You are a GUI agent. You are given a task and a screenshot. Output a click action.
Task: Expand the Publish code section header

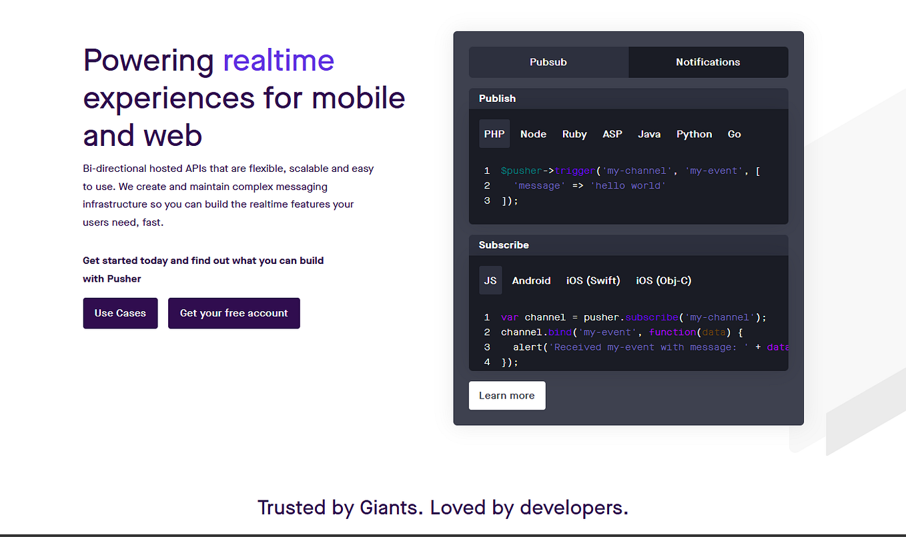pos(497,98)
